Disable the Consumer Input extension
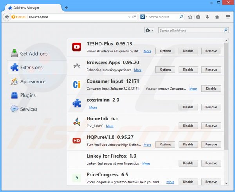 tap(211, 88)
